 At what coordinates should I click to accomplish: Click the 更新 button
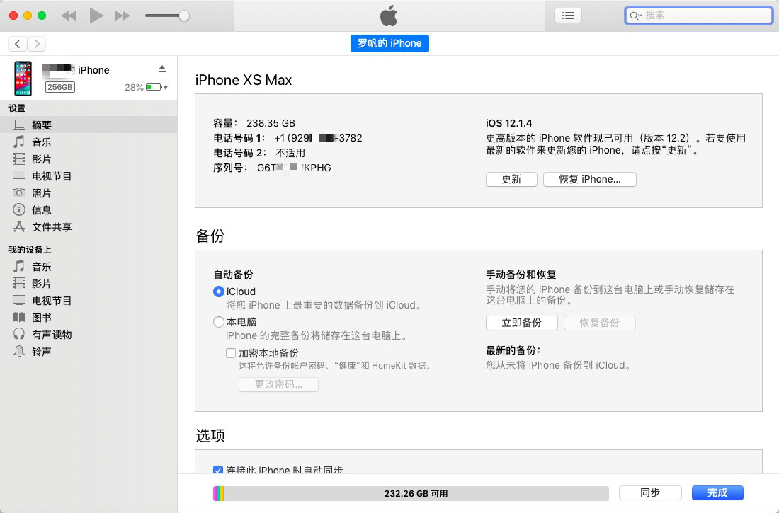[511, 179]
